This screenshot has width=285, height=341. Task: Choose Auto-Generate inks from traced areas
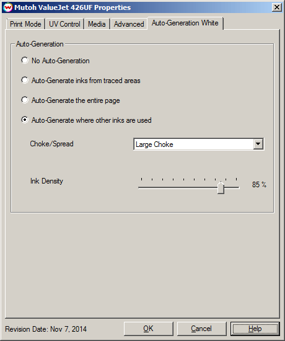tap(25, 80)
